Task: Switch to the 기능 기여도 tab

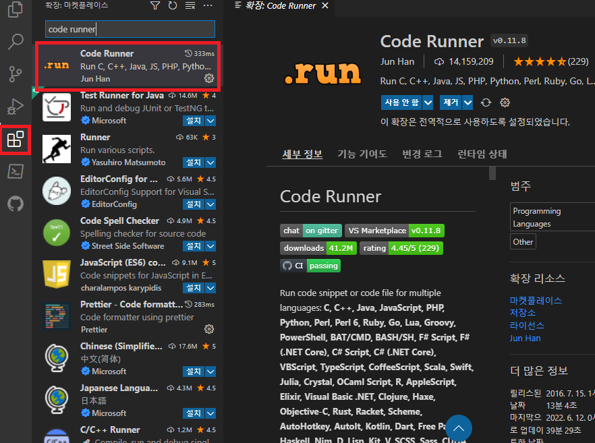Action: pos(362,154)
